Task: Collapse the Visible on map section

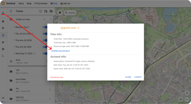Action: click(x=51, y=19)
